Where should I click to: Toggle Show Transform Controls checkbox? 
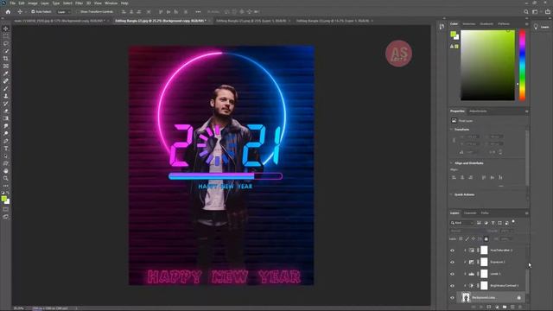78,11
